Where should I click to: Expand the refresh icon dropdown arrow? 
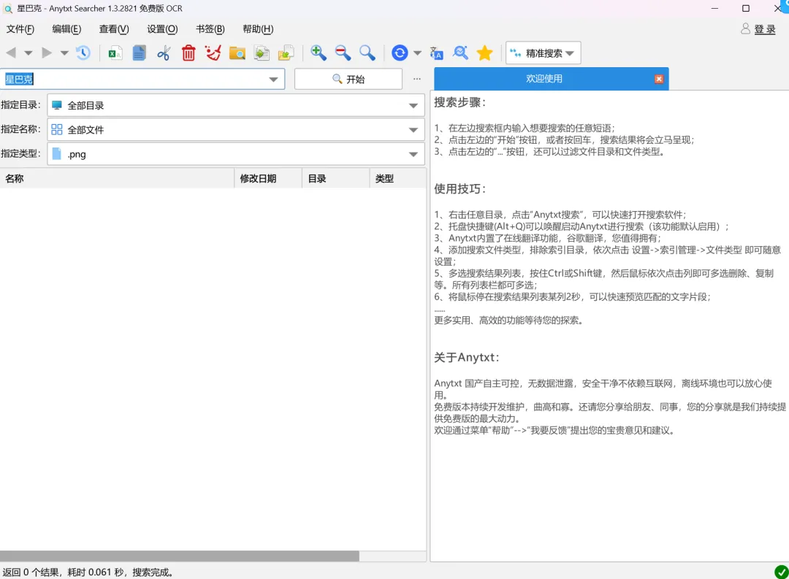point(417,53)
